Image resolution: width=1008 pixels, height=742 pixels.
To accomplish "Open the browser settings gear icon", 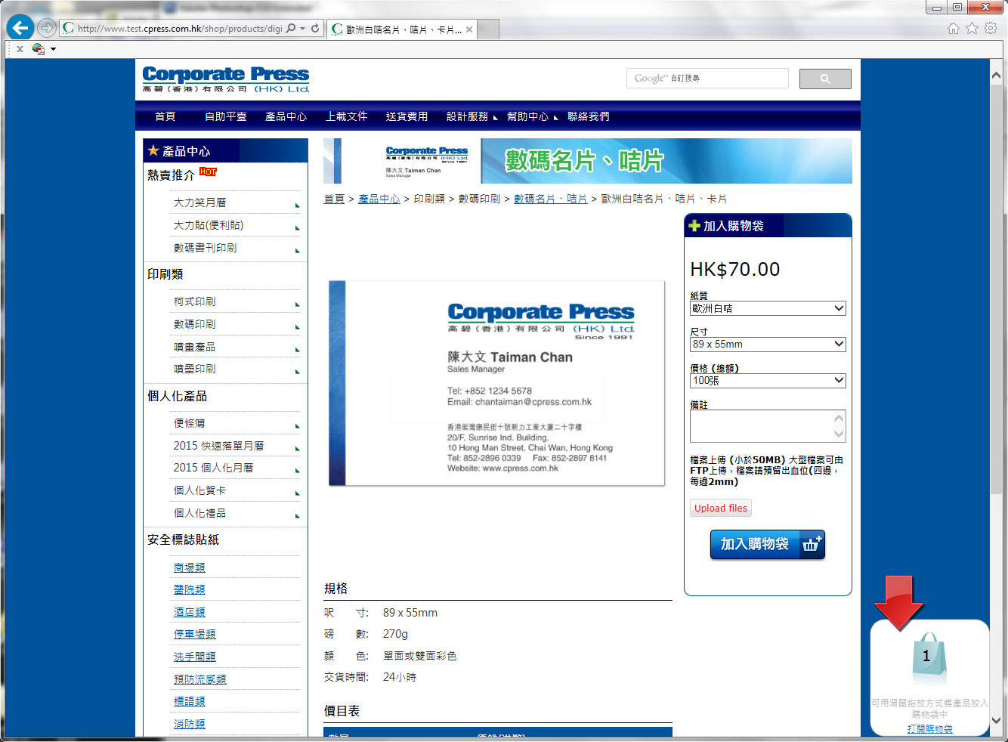I will pyautogui.click(x=991, y=28).
